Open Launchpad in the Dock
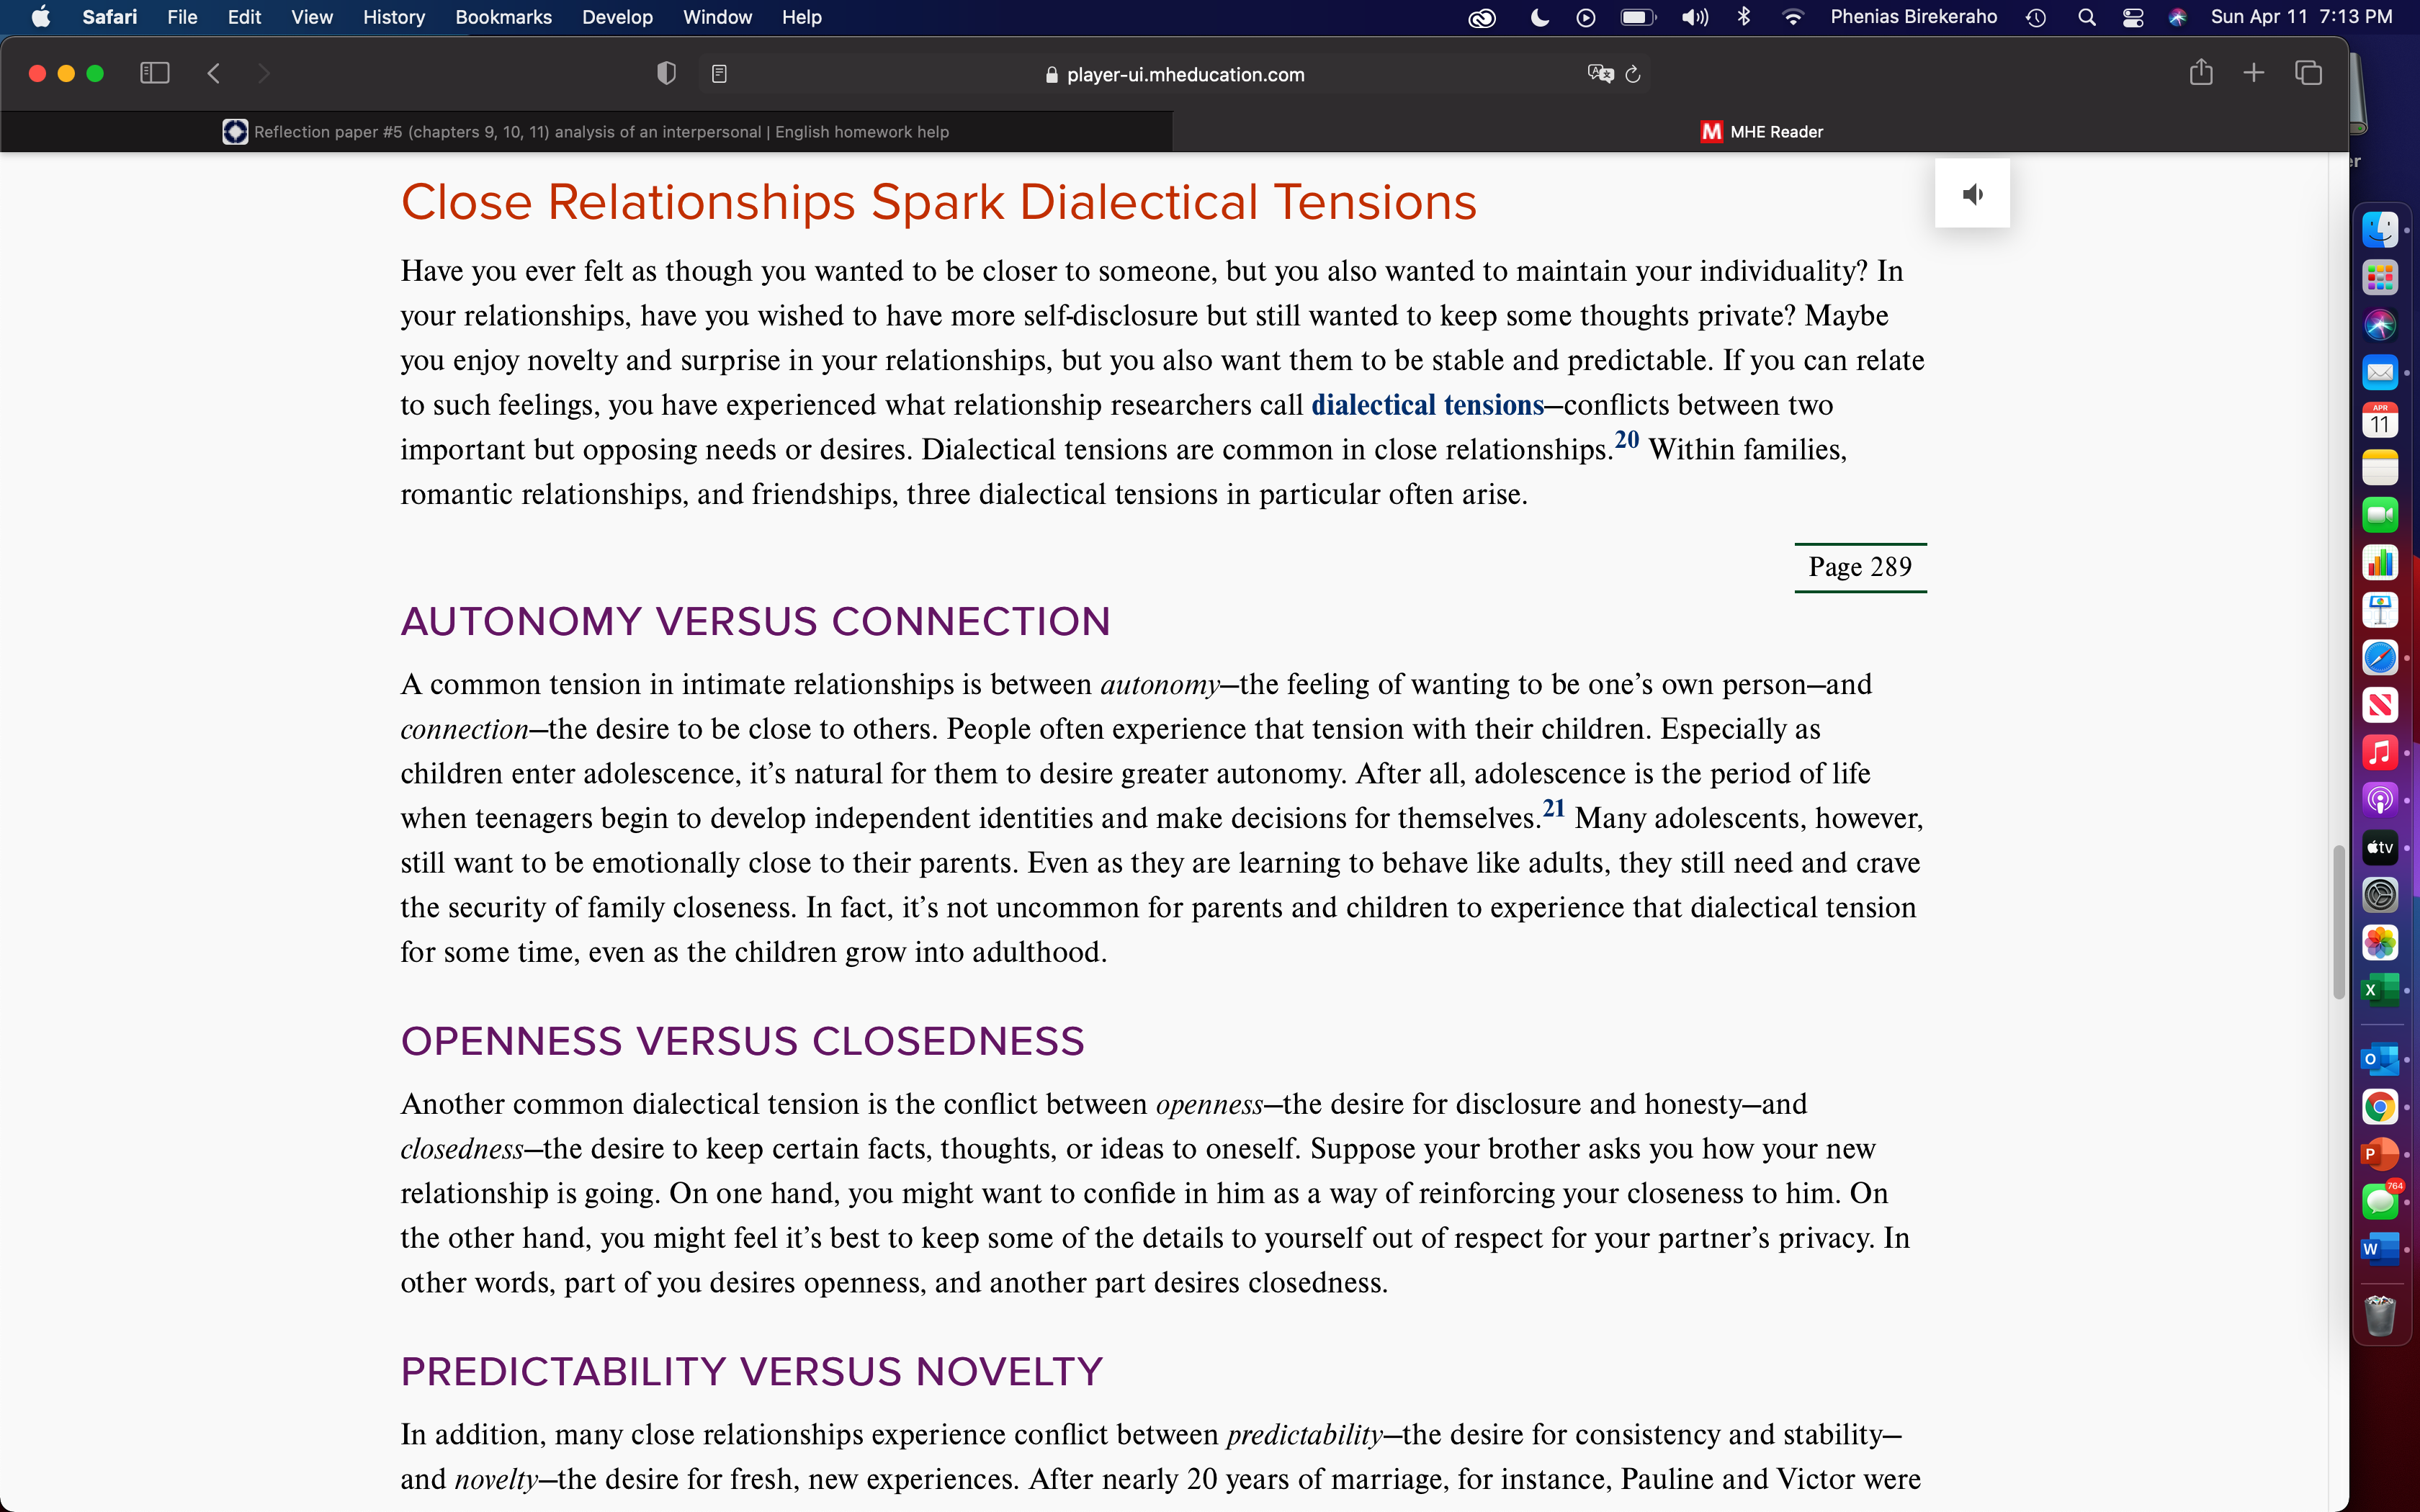 [2380, 277]
